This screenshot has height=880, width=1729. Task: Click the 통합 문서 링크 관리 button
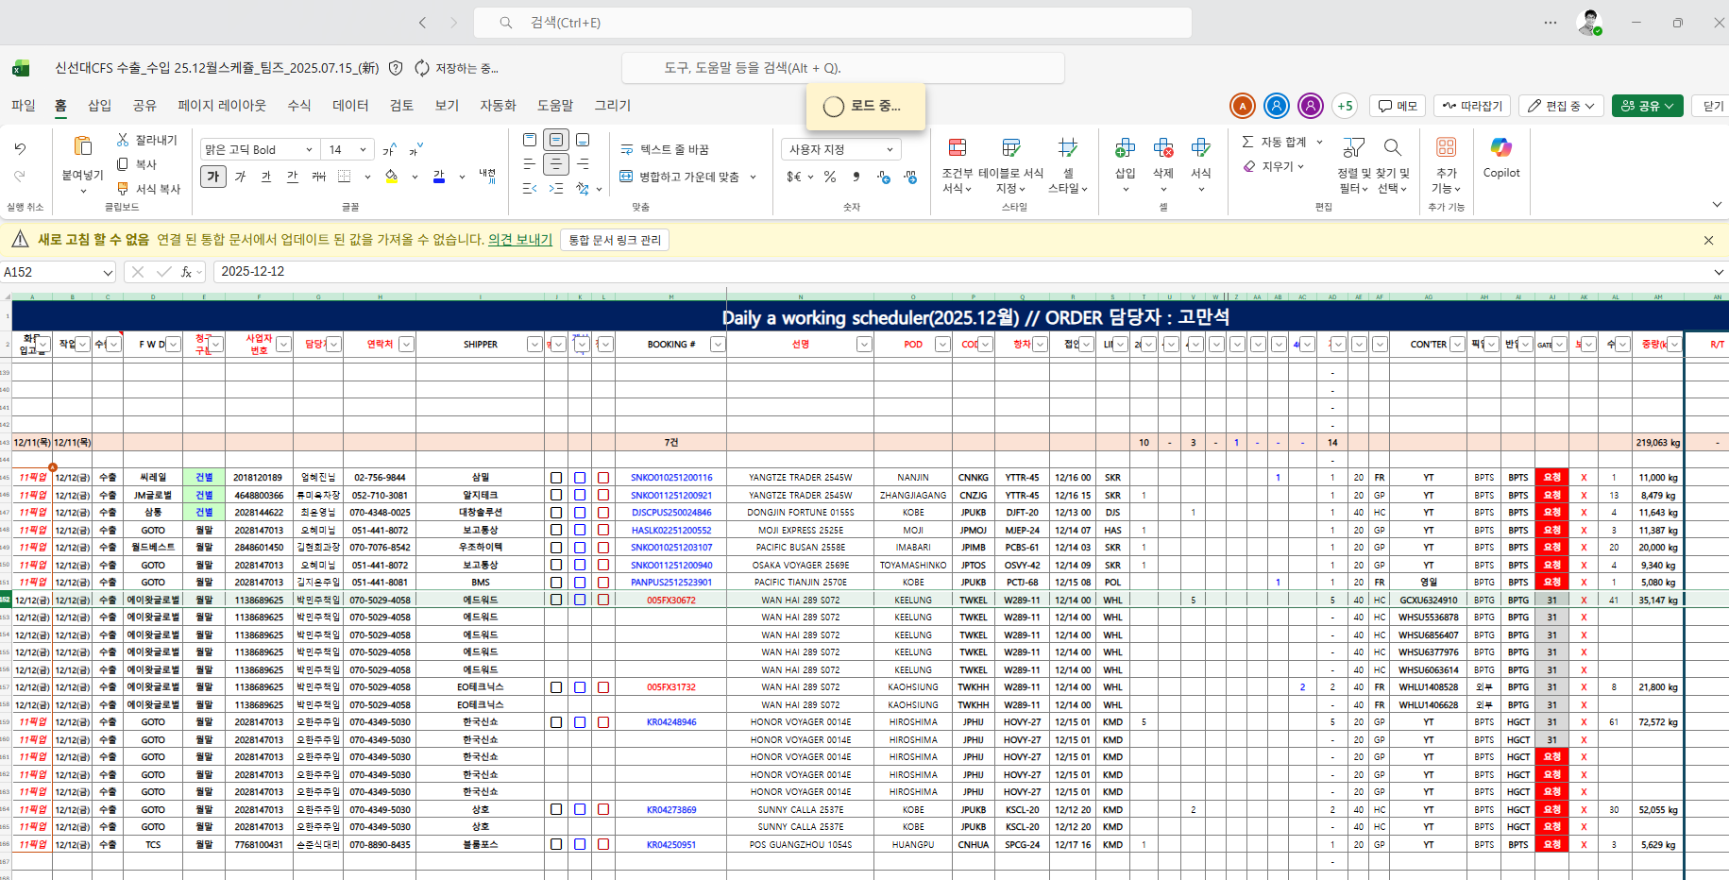(x=615, y=240)
